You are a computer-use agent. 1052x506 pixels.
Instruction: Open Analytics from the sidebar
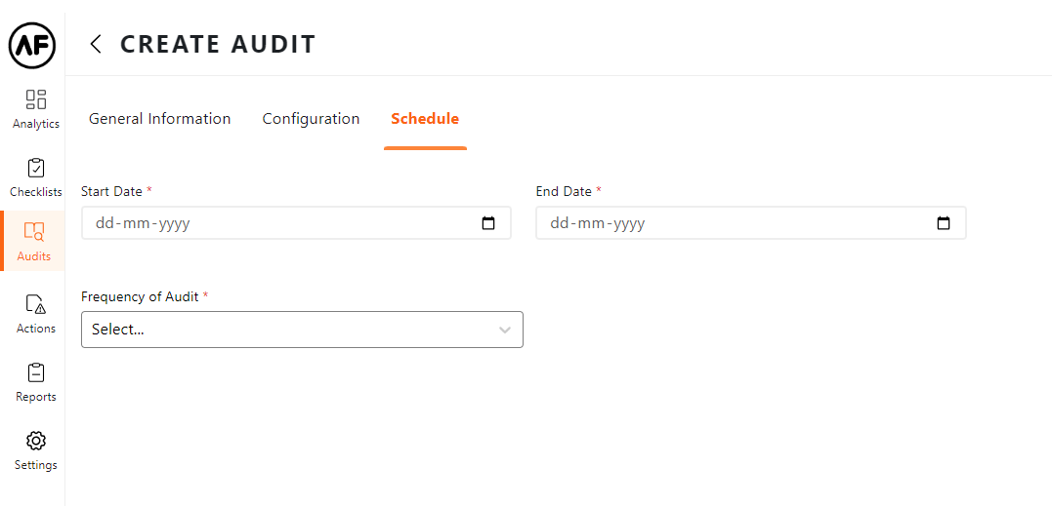[x=36, y=108]
